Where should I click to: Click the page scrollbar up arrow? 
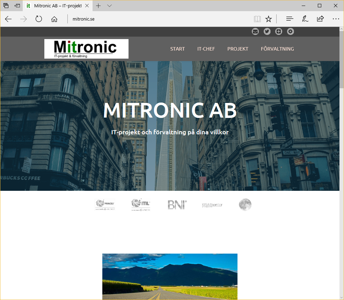pos(342,29)
